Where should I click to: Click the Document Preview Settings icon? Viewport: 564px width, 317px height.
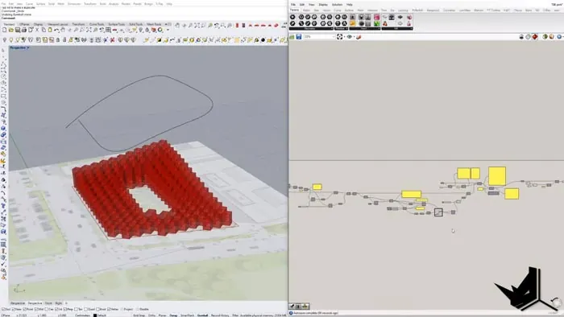tap(551, 37)
